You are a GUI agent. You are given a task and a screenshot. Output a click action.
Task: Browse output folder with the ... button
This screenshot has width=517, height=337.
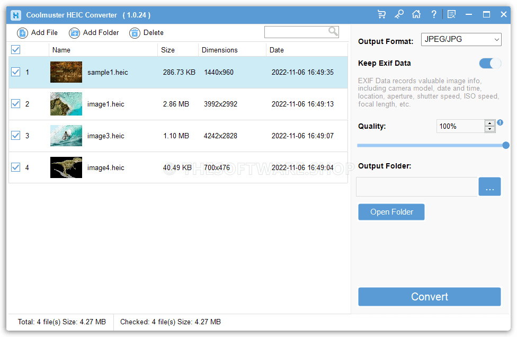tap(489, 187)
